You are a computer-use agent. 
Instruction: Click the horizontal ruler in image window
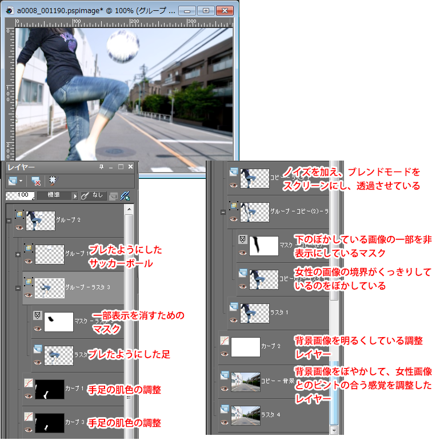[124, 23]
